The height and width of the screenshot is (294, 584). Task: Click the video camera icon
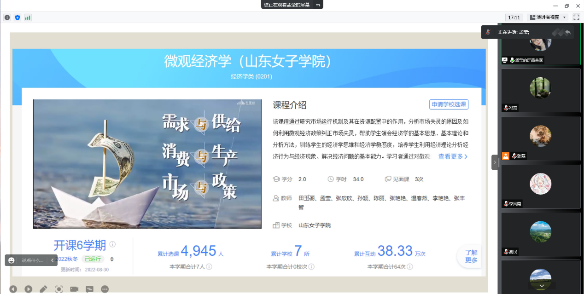click(x=74, y=289)
